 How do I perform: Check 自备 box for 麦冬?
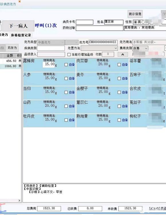click(119, 78)
